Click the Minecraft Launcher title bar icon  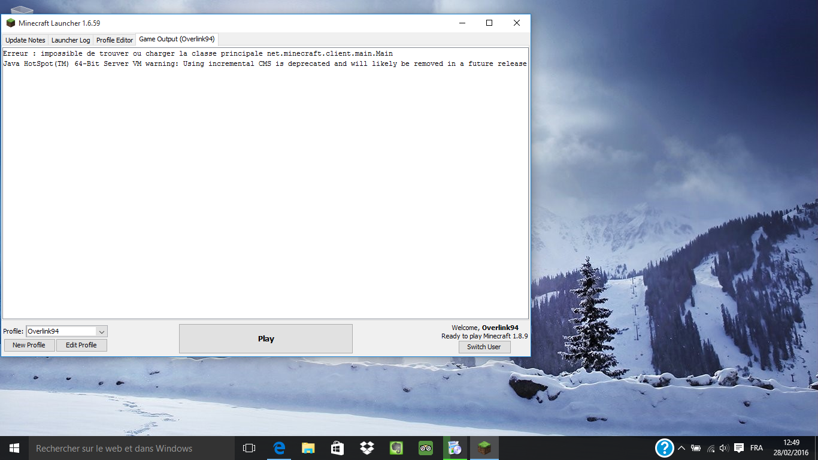11,23
